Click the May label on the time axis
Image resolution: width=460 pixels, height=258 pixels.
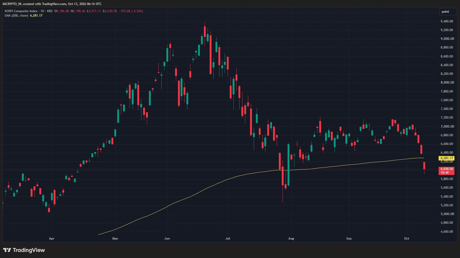pyautogui.click(x=115, y=238)
